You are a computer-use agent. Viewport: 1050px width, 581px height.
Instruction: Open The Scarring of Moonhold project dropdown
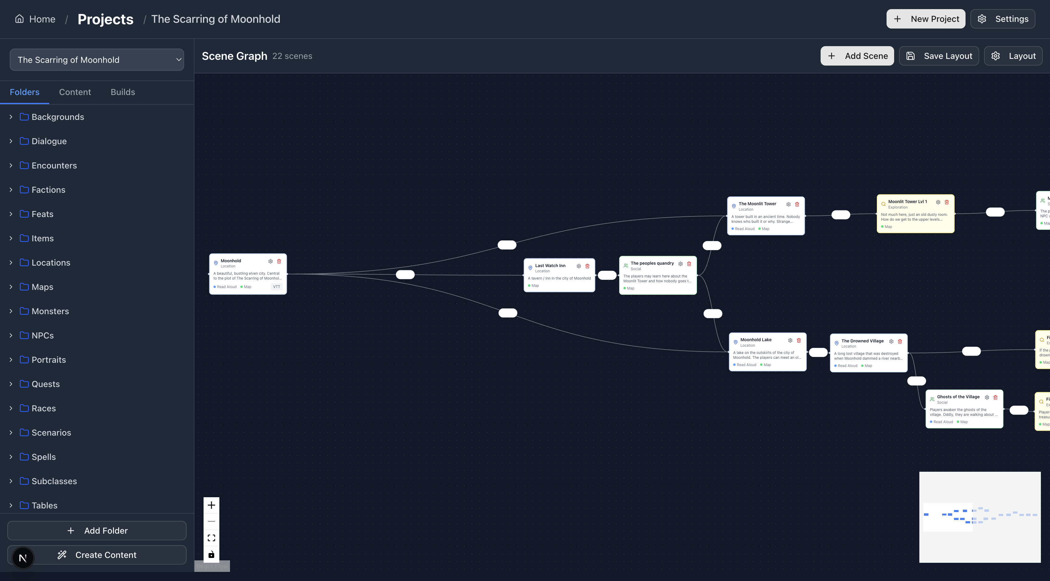point(97,60)
